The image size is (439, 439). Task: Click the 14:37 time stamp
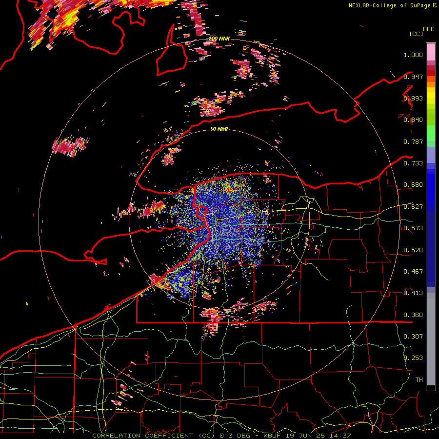point(340,436)
